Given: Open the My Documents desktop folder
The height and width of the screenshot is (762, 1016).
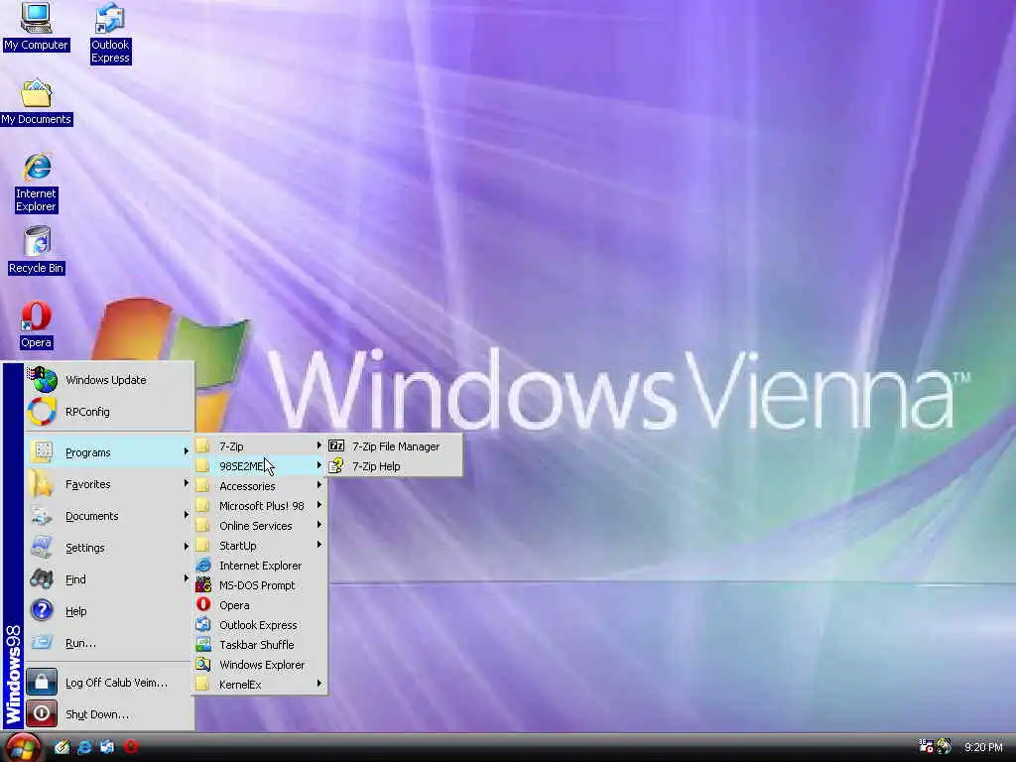Looking at the screenshot, I should (37, 102).
